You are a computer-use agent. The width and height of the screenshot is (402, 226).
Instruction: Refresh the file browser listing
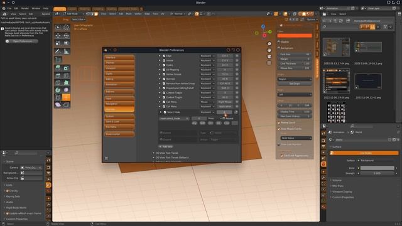pos(340,21)
